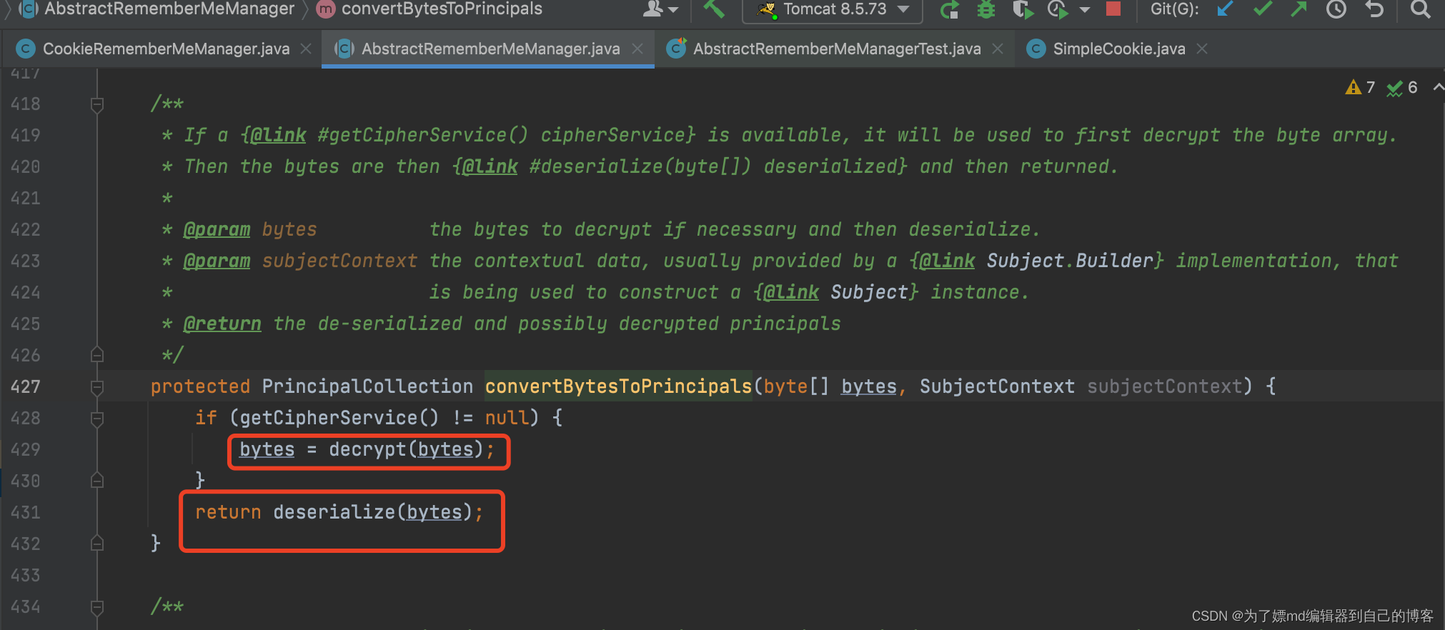Click the decrypt method call on line 429
Screen dimensions: 1445x630
[367, 449]
